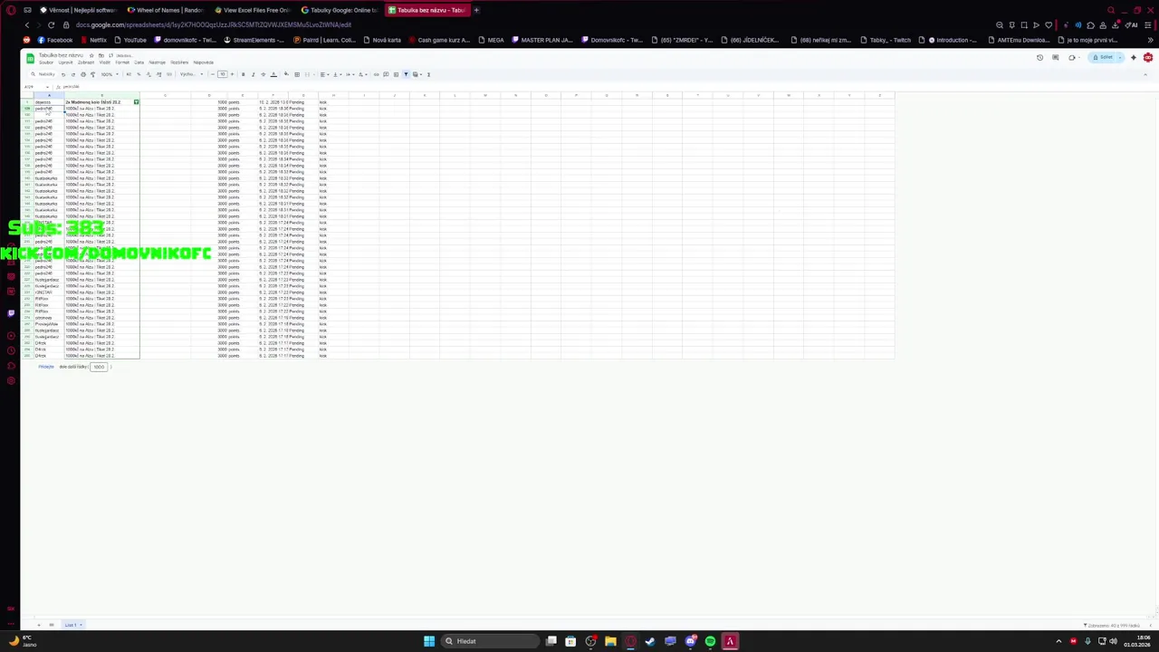Open the Formát menu
1159x652 pixels.
tap(122, 62)
